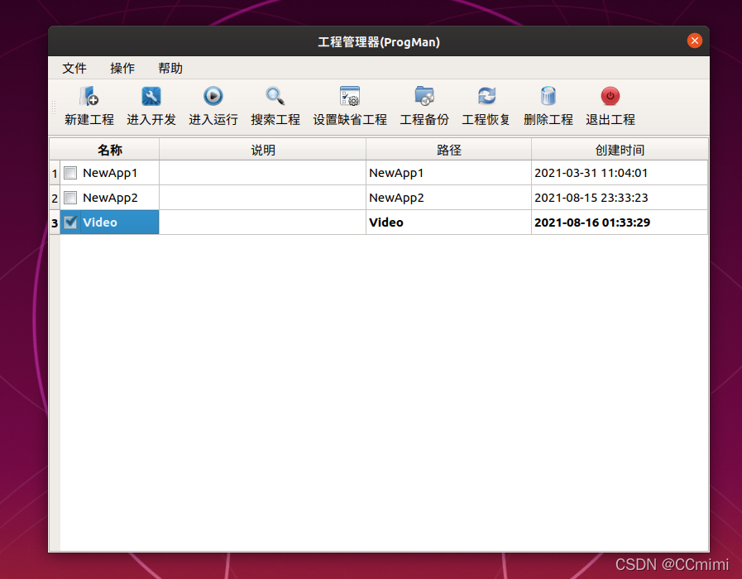Select the NewApp1 name cell
742x579 pixels.
point(110,173)
